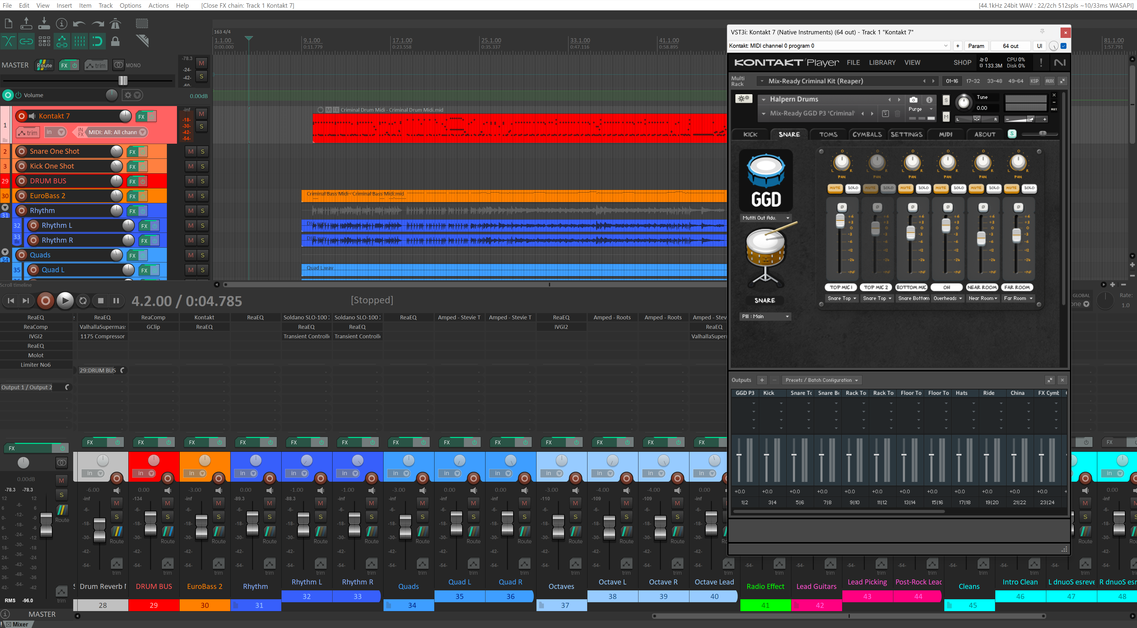Mute the DRUM BUS track

tap(191, 181)
